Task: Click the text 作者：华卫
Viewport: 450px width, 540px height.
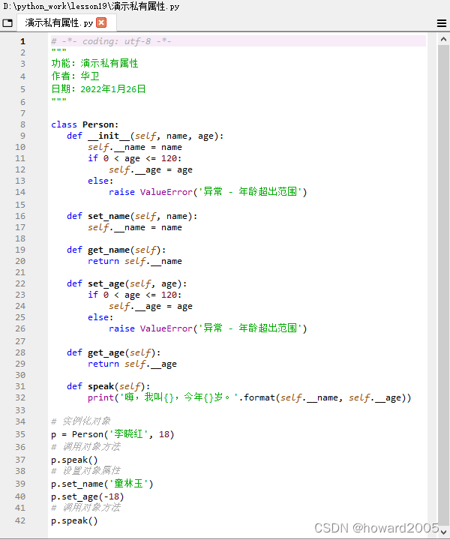Action: pos(76,76)
